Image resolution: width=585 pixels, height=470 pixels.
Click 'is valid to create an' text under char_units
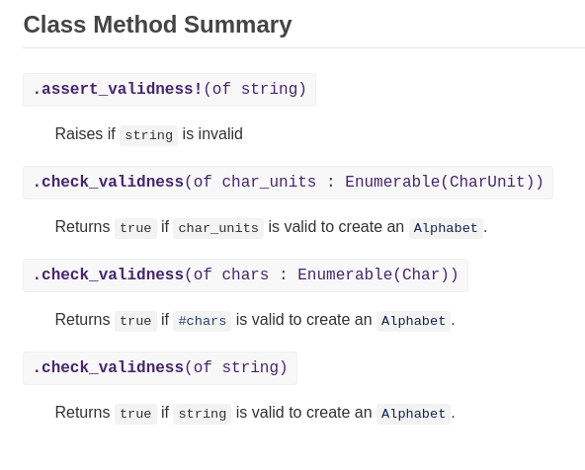pos(336,227)
